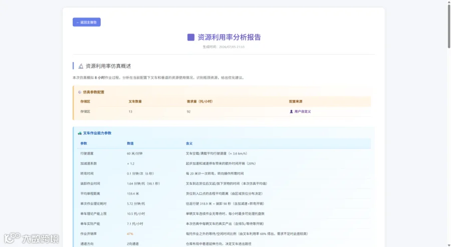This screenshot has height=247, width=451.
Task: Click the description 仓库布局中巷道延伸方向
Action: 218,244
